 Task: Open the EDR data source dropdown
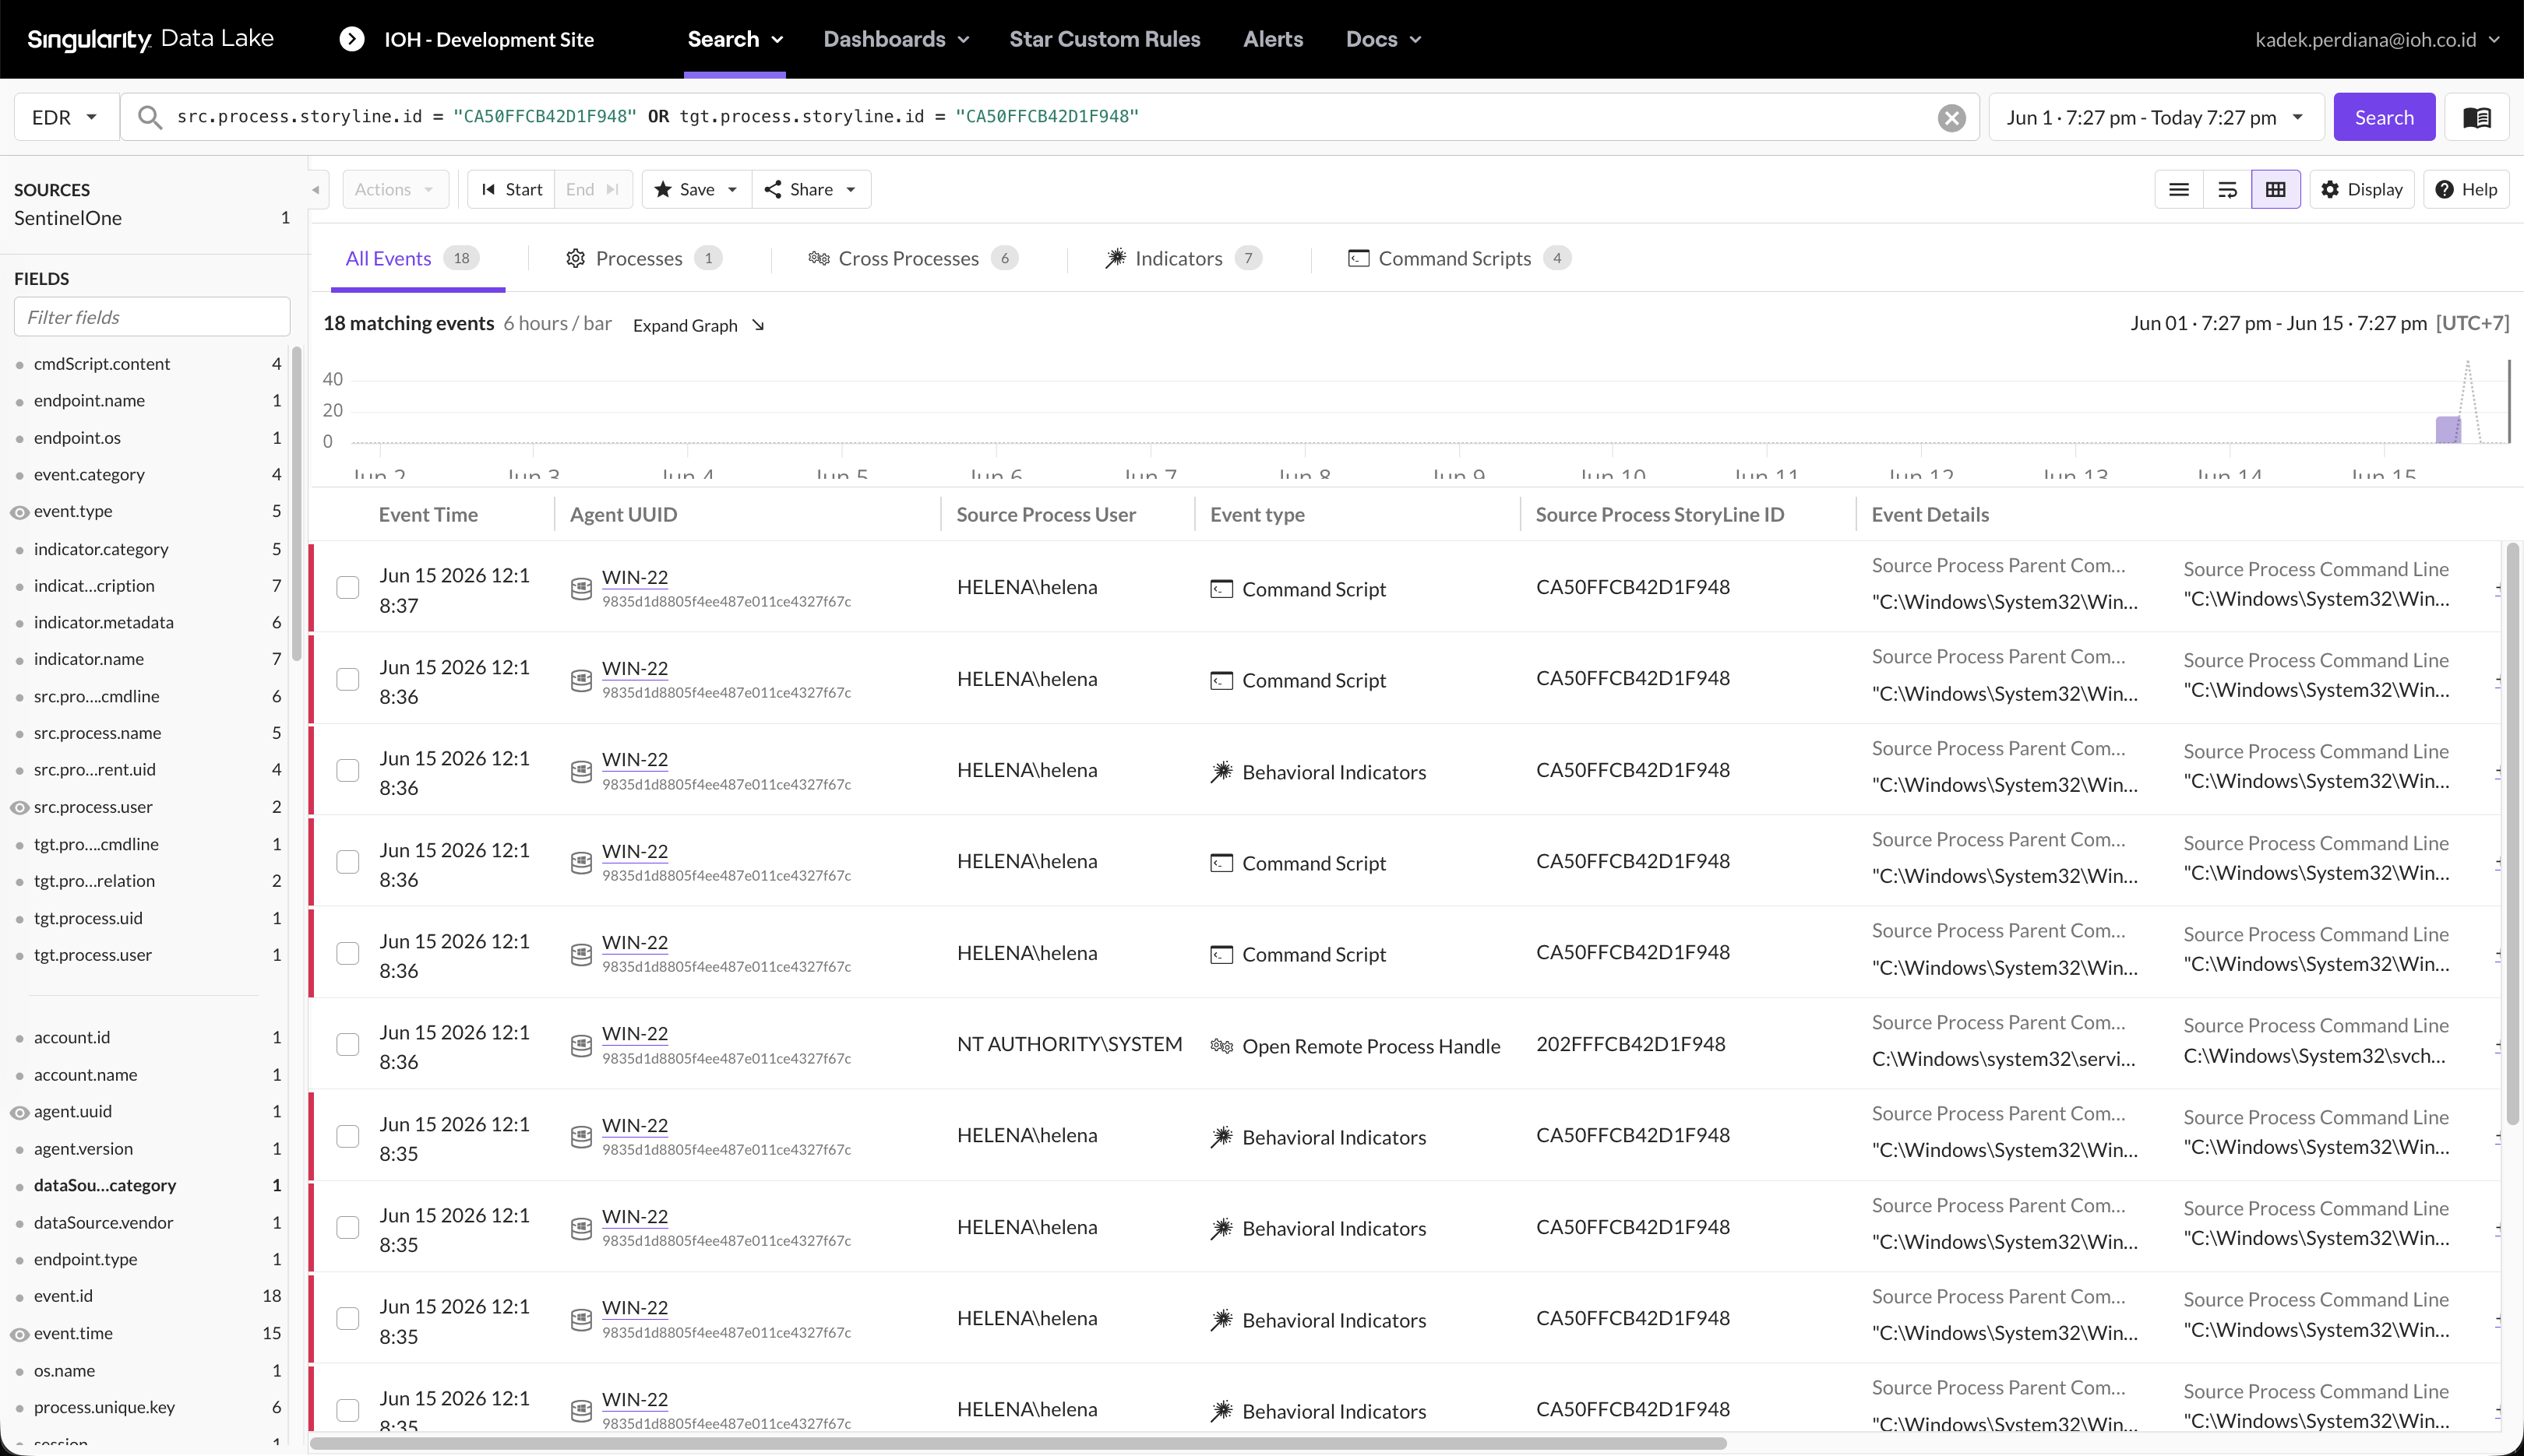click(66, 118)
